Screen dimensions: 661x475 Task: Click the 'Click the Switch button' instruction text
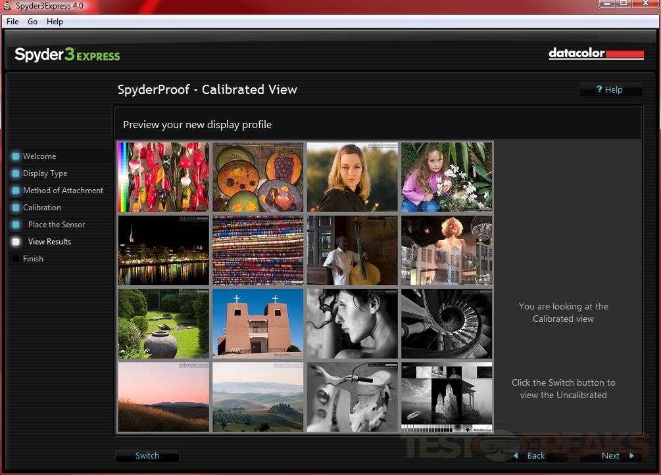564,389
